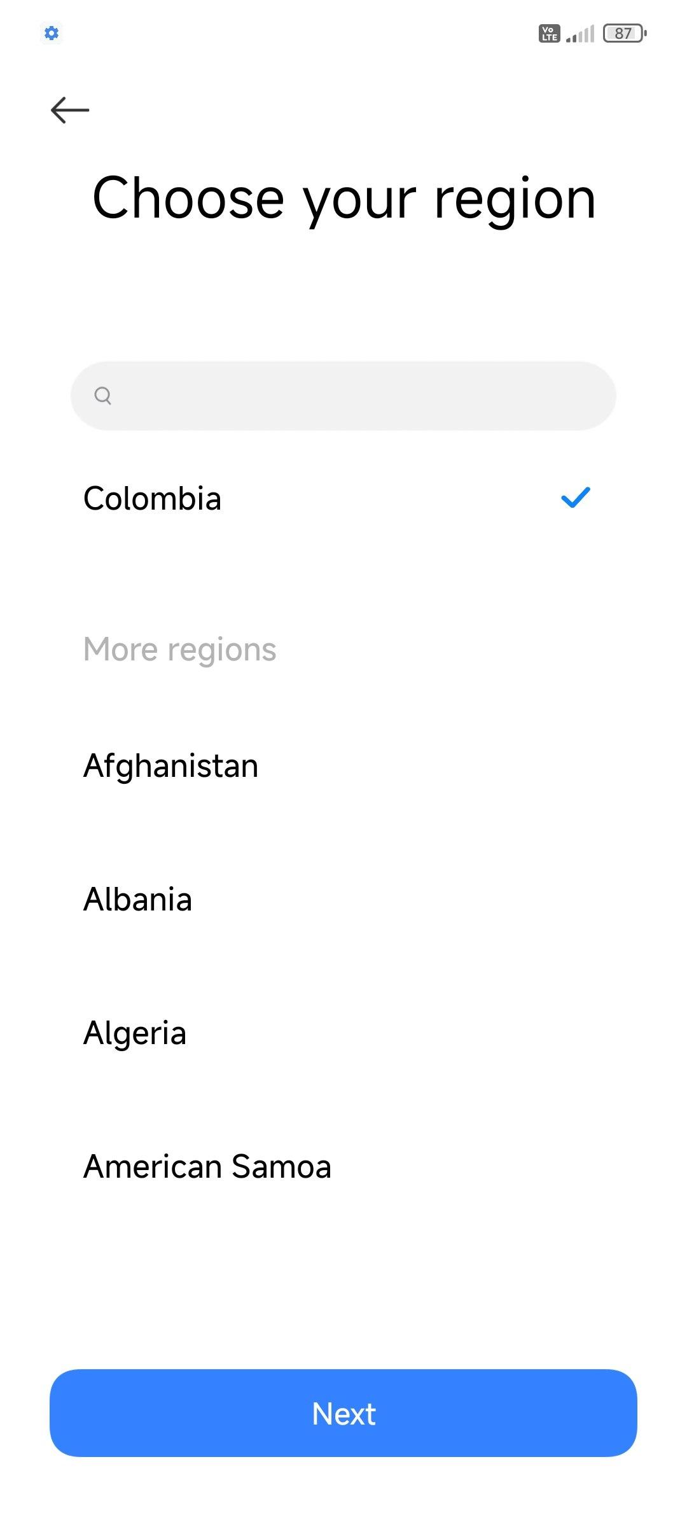Tap the signal strength bars icon

tap(580, 34)
